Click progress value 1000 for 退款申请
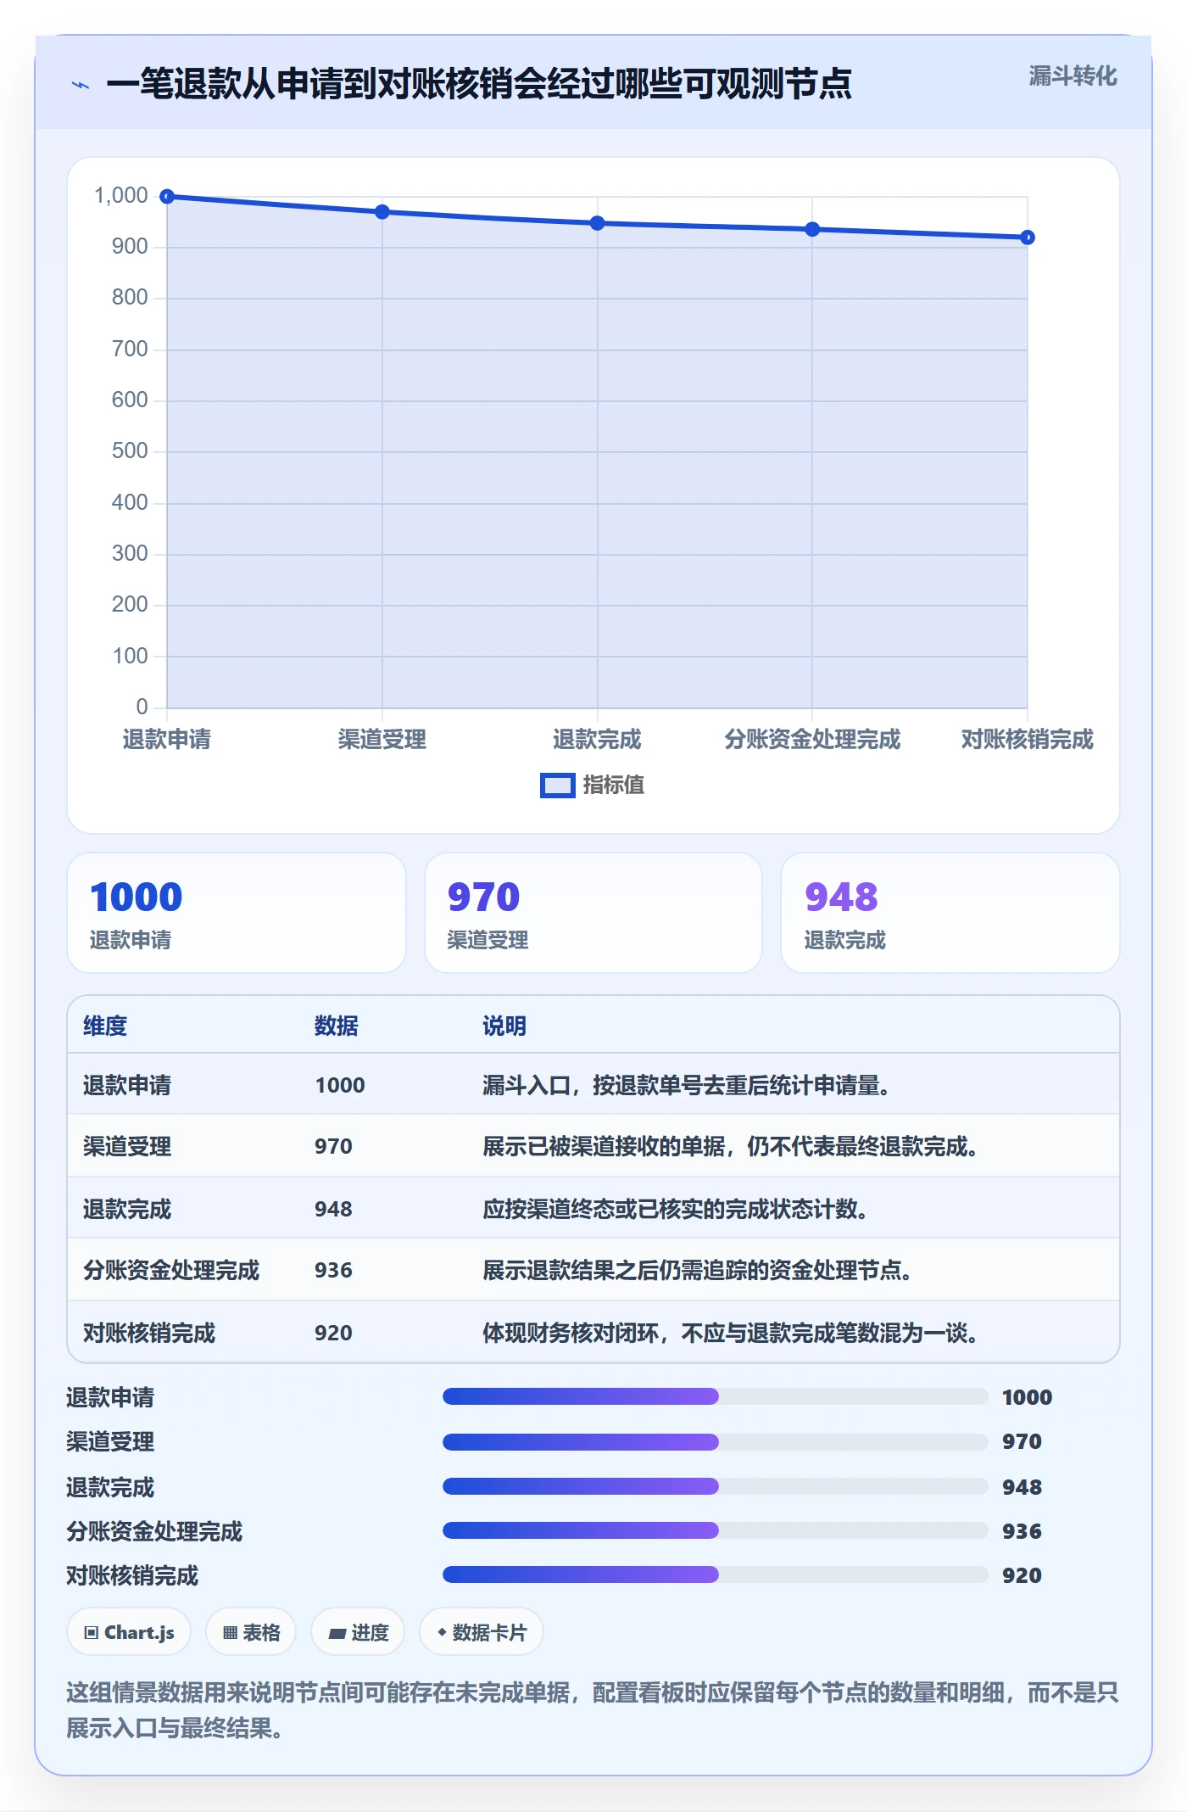Image resolution: width=1187 pixels, height=1812 pixels. pyautogui.click(x=1027, y=1397)
